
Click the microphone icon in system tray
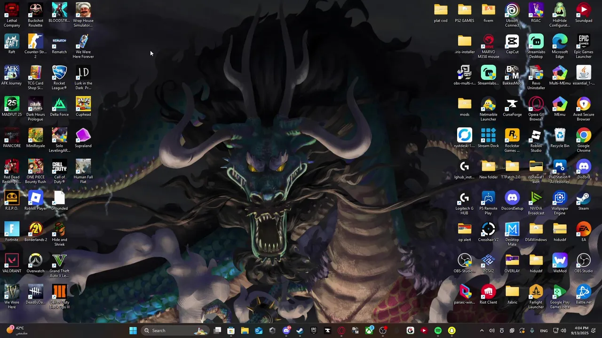(532, 330)
